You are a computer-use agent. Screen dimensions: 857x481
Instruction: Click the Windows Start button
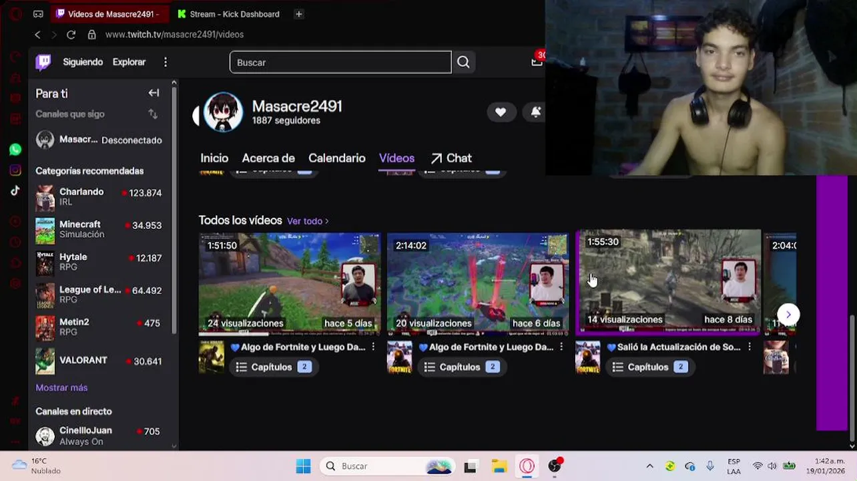(x=303, y=466)
